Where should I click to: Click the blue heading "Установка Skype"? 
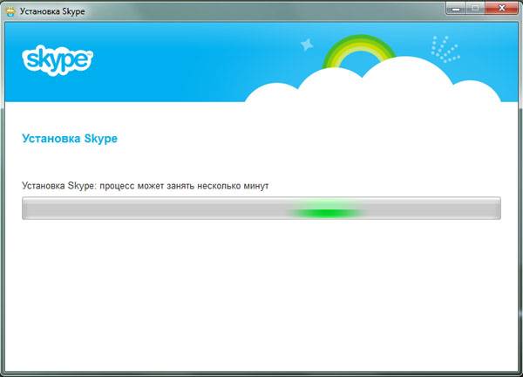click(x=70, y=139)
